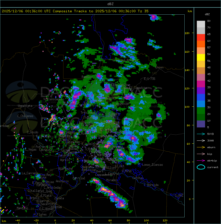Click the '-40' tick on the horizontal axis
The height and width of the screenshot is (224, 221).
tap(18, 221)
